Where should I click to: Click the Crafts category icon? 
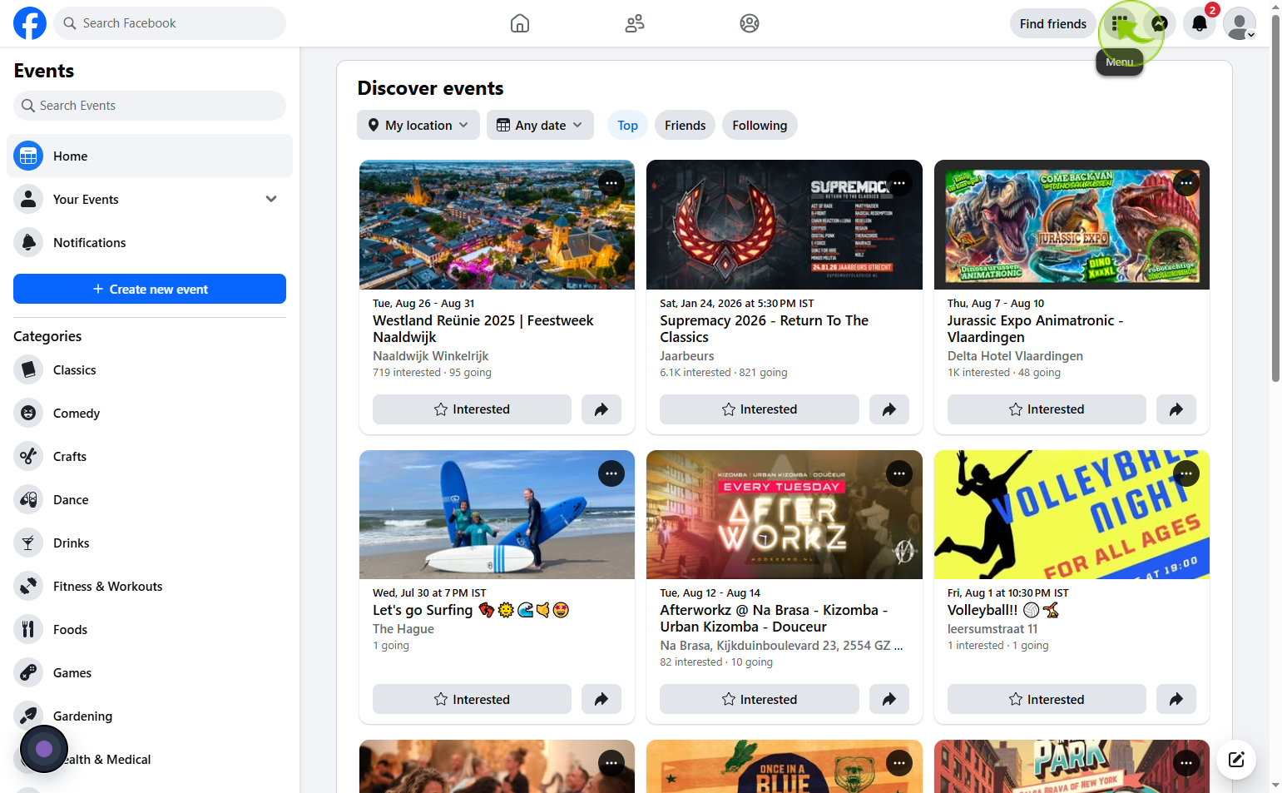click(28, 456)
